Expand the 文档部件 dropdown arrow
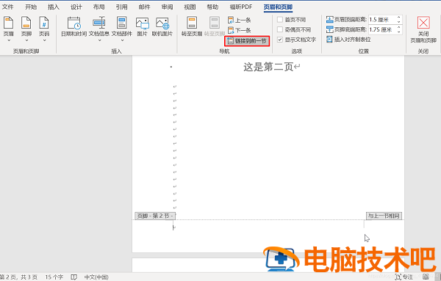The height and width of the screenshot is (281, 441). pyautogui.click(x=122, y=40)
